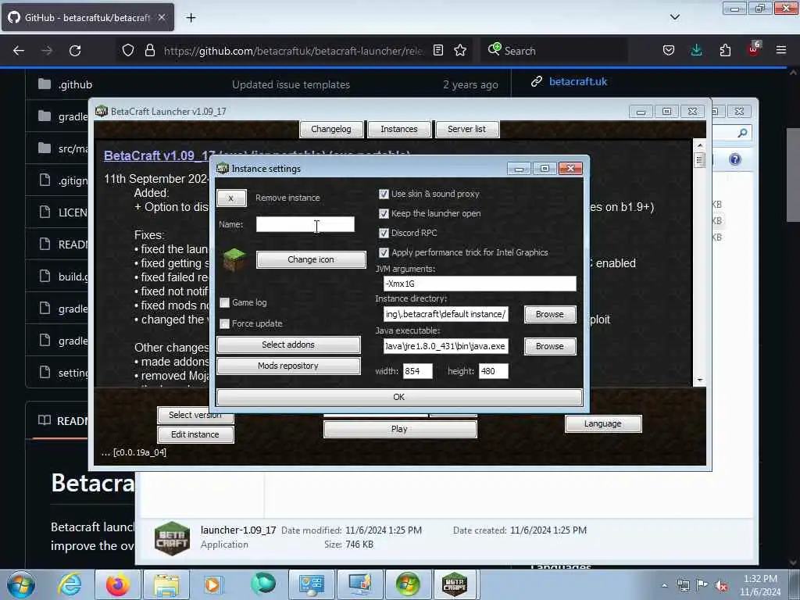The height and width of the screenshot is (600, 800).
Task: Open Windows Explorer from the taskbar
Action: (x=166, y=584)
